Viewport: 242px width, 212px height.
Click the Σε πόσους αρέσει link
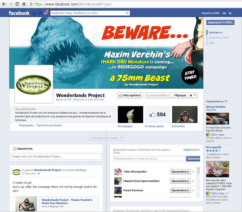(154, 126)
